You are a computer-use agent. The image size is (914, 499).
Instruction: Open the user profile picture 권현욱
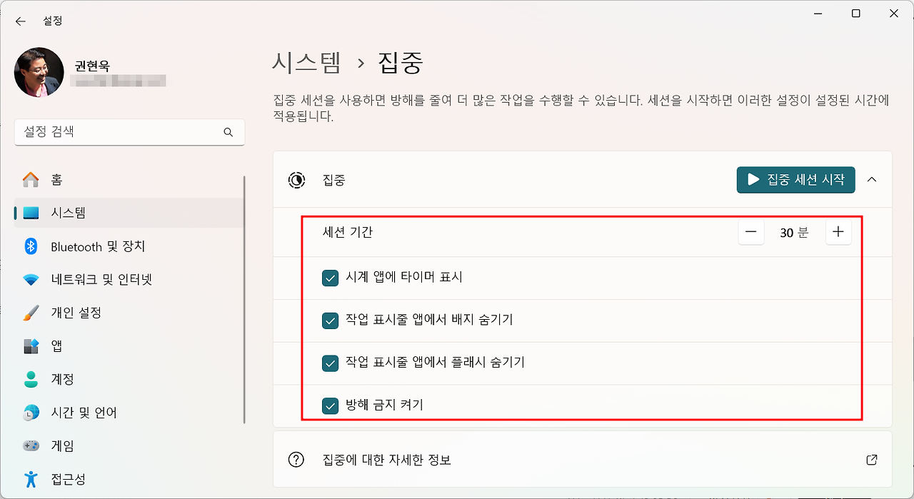coord(39,72)
